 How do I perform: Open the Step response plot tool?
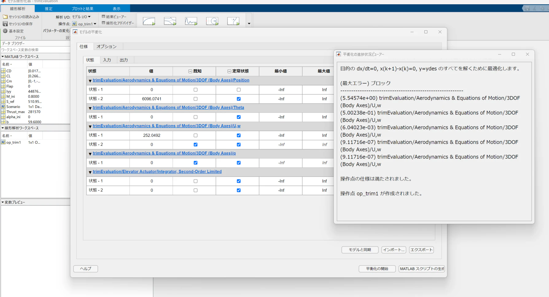[x=149, y=21]
